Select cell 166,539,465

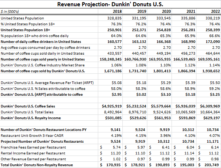(184, 59)
